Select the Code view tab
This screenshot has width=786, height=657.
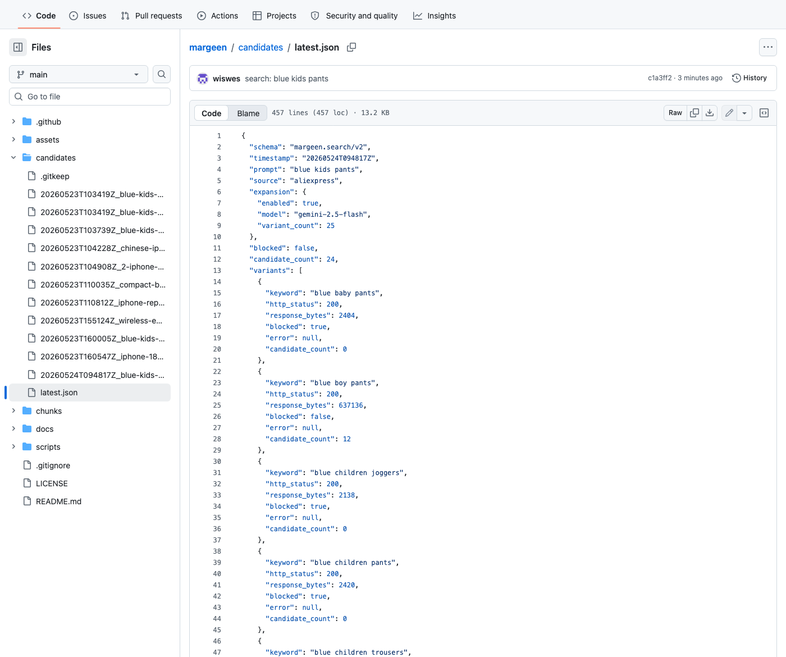(212, 113)
